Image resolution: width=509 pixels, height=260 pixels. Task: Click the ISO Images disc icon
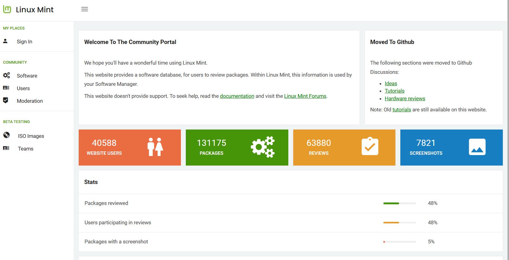point(6,135)
